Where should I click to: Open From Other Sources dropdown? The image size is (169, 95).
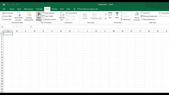pyautogui.click(x=18, y=16)
